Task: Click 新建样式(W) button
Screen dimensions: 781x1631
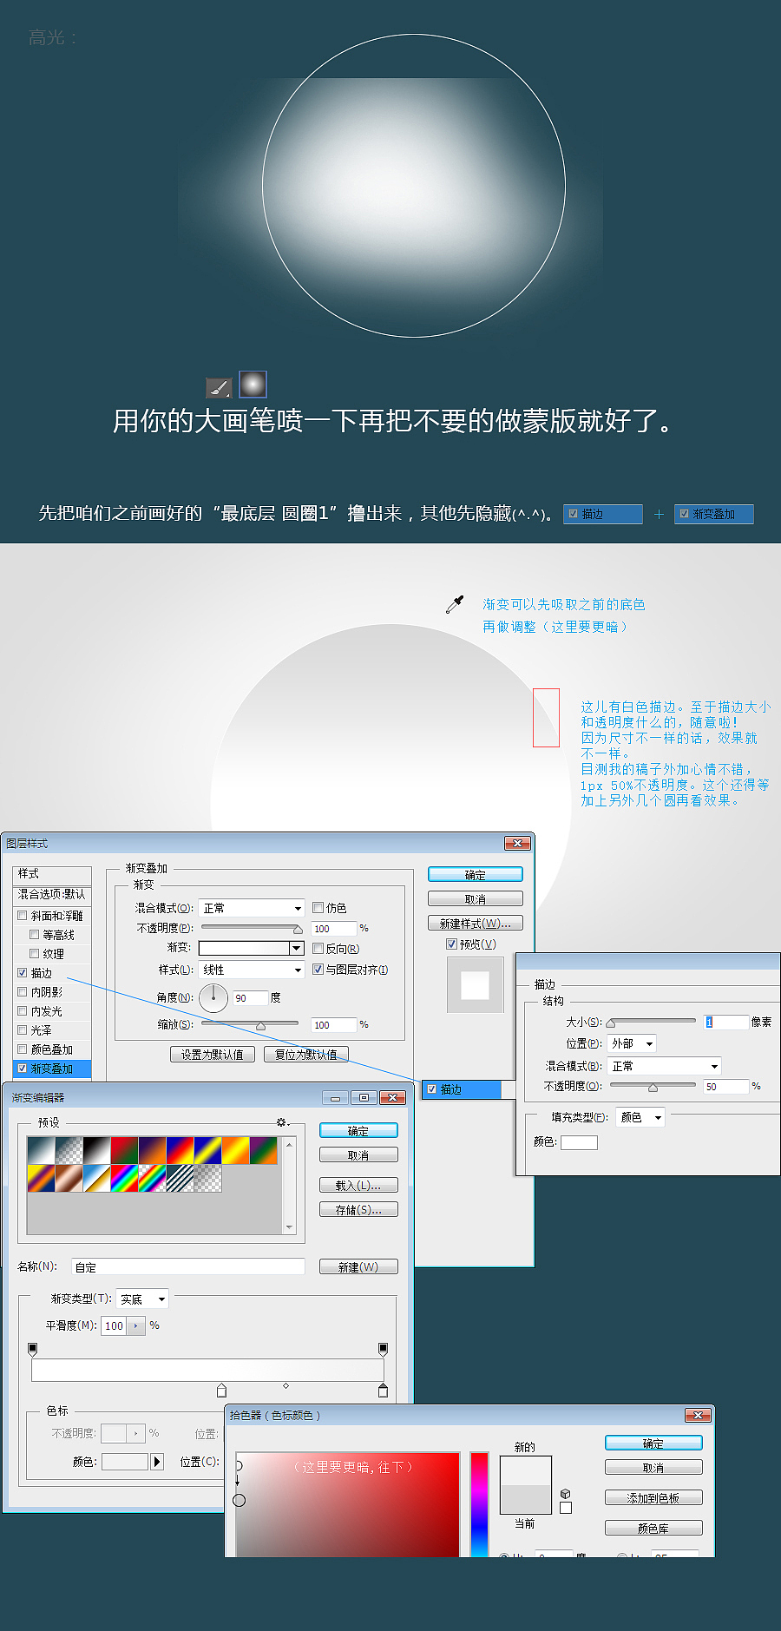Action: (x=476, y=924)
